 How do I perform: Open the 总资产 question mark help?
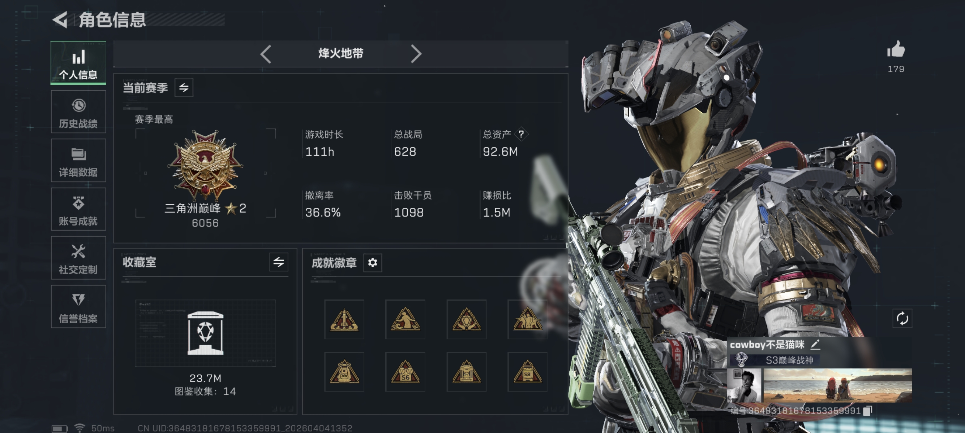(521, 134)
